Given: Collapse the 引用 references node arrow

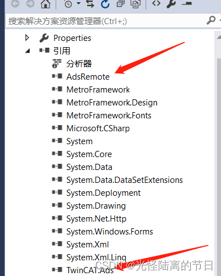Looking at the screenshot, I should click(28, 50).
